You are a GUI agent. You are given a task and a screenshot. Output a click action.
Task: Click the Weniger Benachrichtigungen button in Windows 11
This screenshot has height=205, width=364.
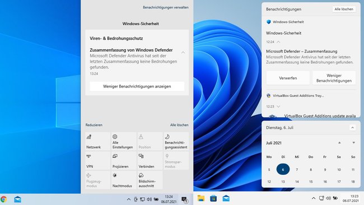point(334,78)
